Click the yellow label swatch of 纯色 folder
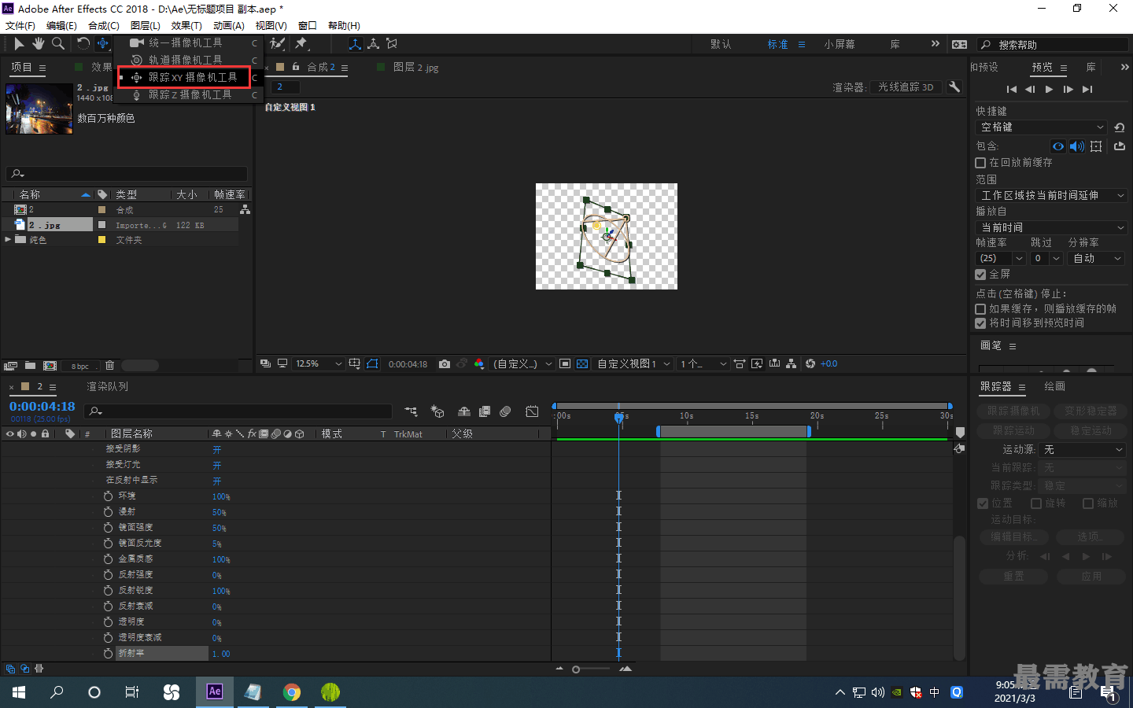1133x708 pixels. [x=101, y=240]
